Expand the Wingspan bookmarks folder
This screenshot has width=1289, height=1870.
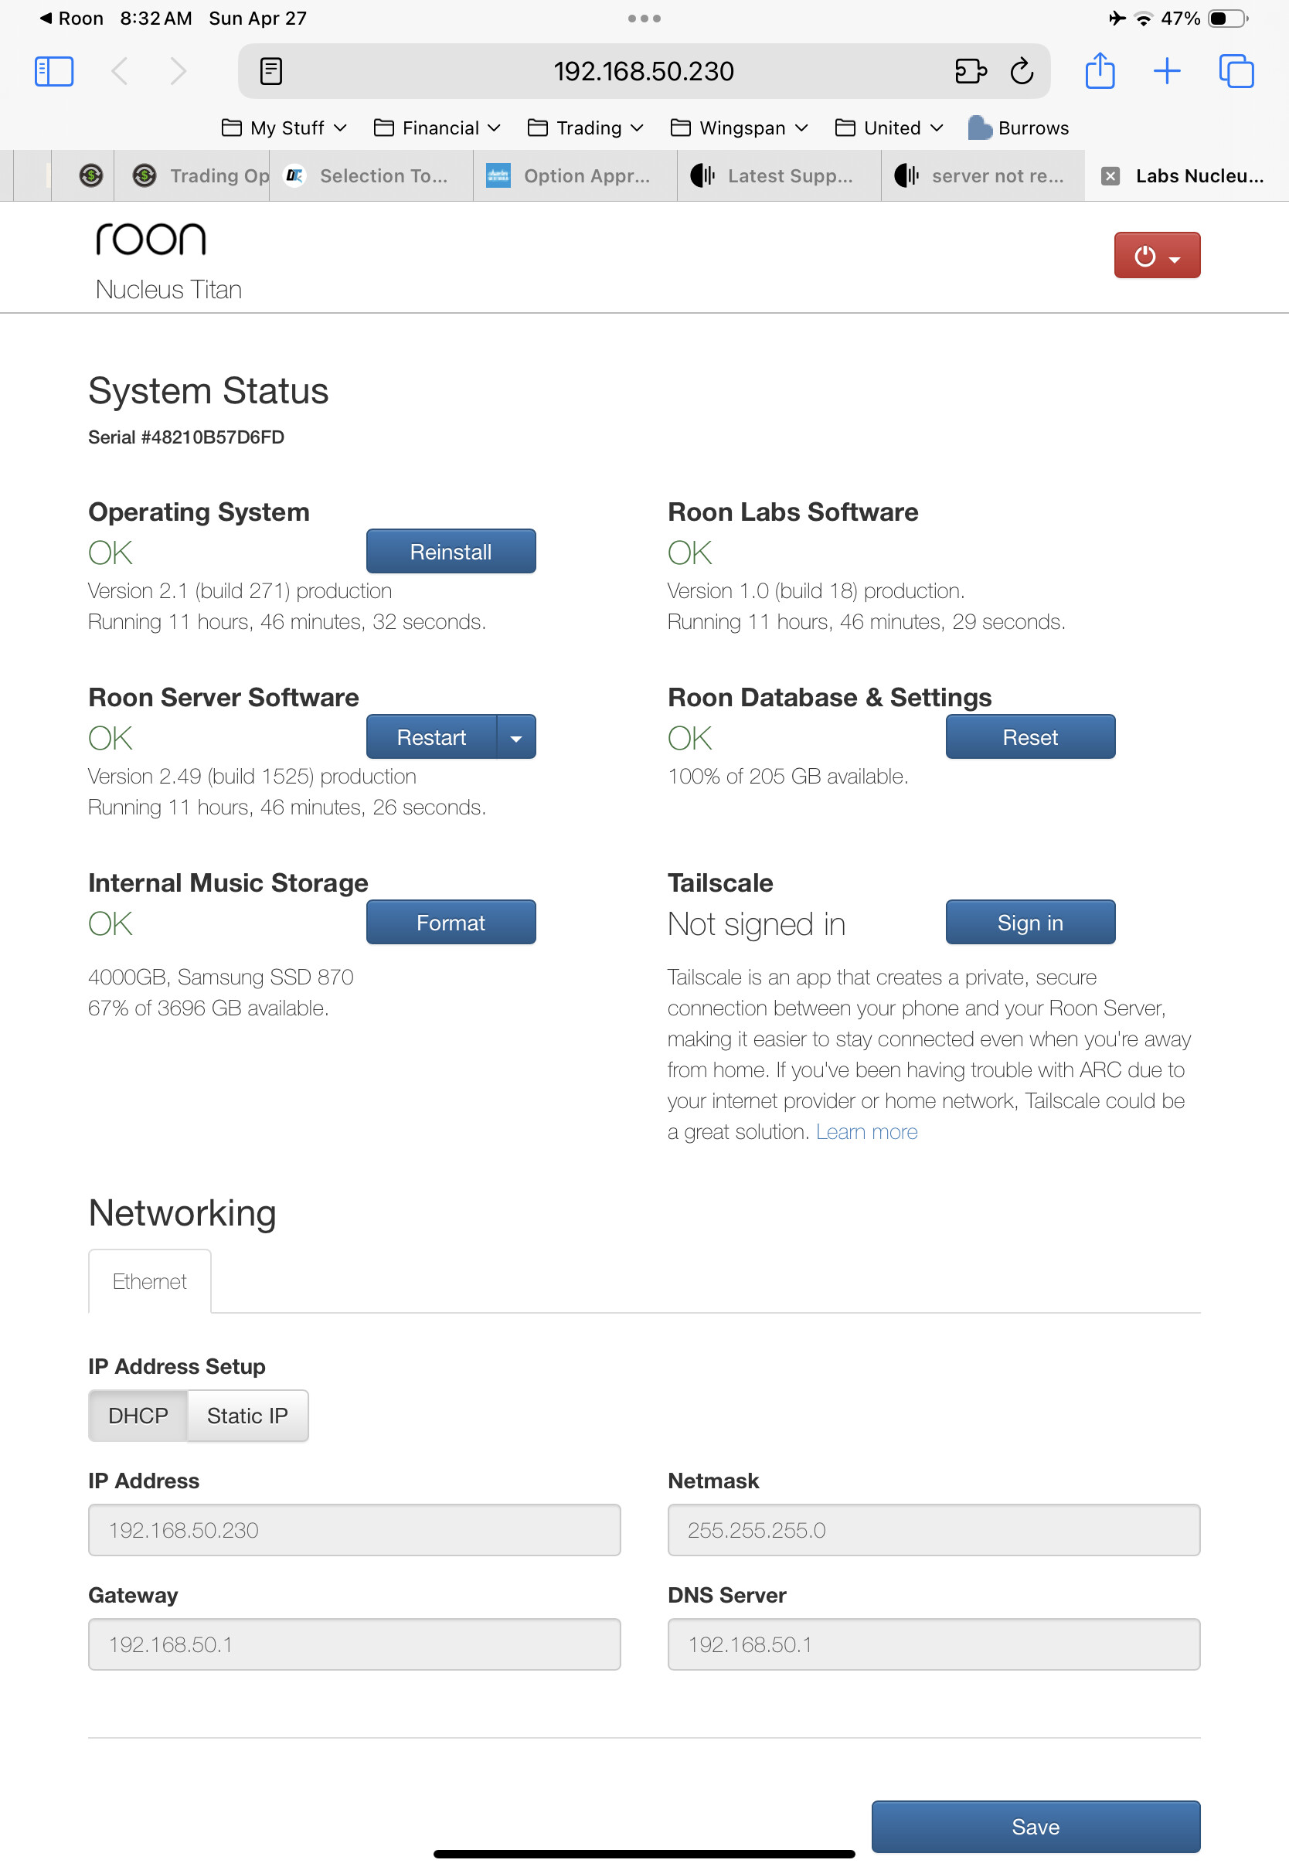[x=739, y=127]
